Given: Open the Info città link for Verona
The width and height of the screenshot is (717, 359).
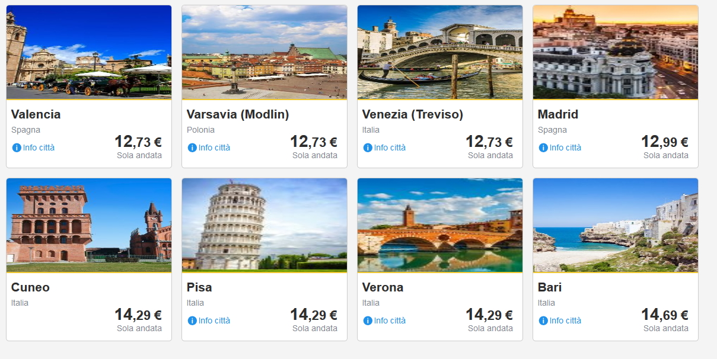Looking at the screenshot, I should tap(390, 320).
